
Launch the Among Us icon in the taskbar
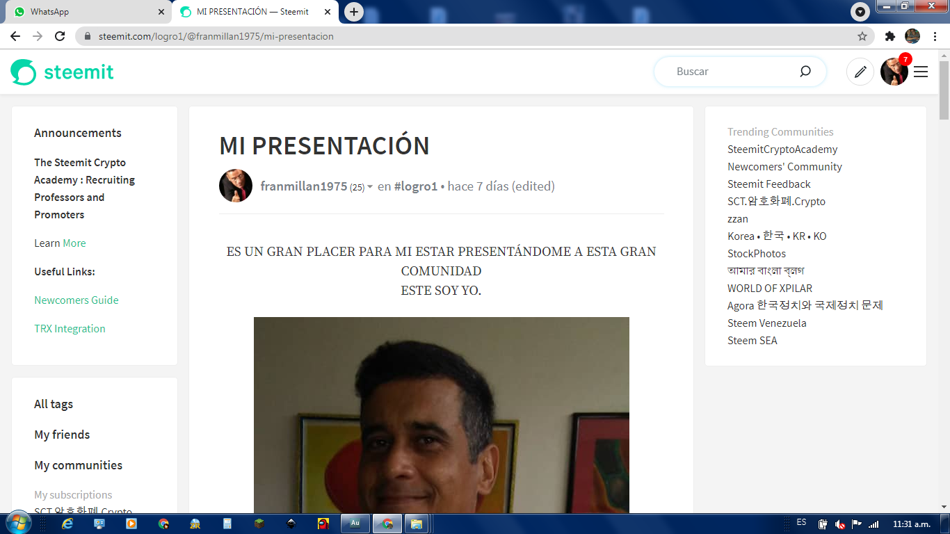(x=323, y=524)
